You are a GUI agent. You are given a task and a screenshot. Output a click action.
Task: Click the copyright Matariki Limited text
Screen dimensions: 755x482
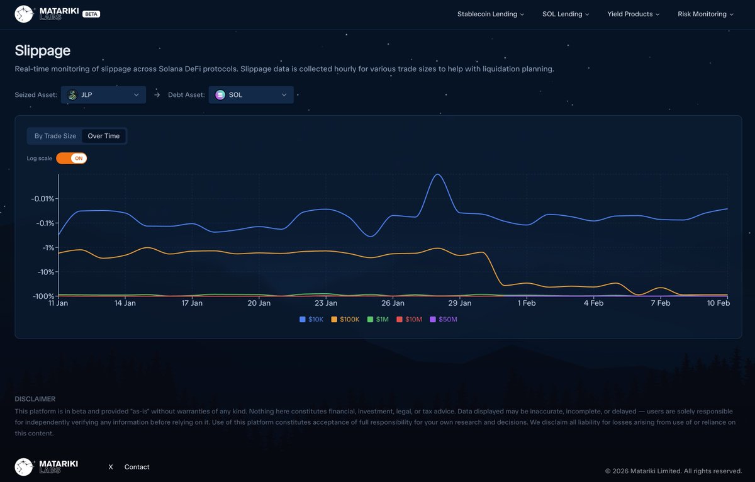674,471
